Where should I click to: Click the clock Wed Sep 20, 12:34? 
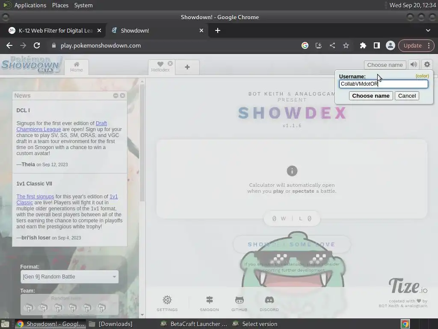point(413,5)
